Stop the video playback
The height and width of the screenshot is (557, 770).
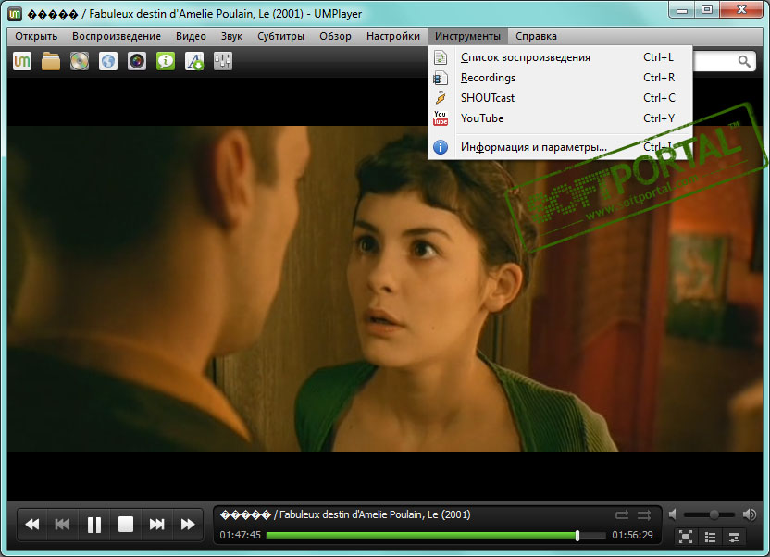126,525
